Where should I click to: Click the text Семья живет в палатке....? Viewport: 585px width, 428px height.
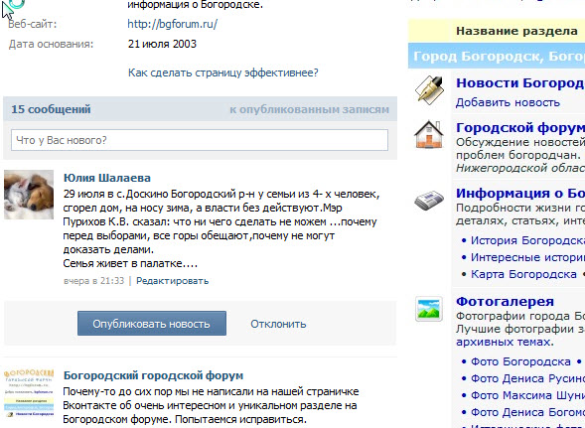click(x=130, y=263)
